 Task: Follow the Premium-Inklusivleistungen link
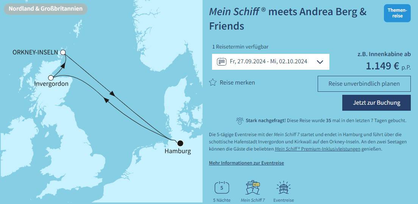pyautogui.click(x=317, y=149)
